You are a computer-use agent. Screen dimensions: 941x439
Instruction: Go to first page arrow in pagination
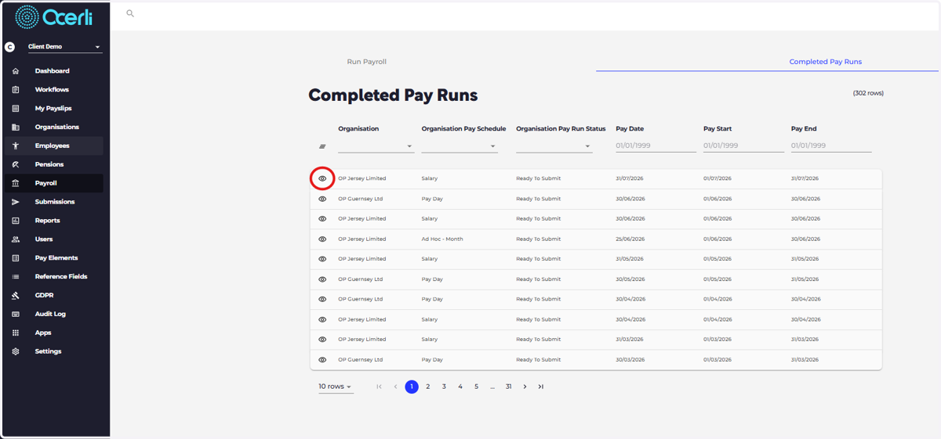380,387
